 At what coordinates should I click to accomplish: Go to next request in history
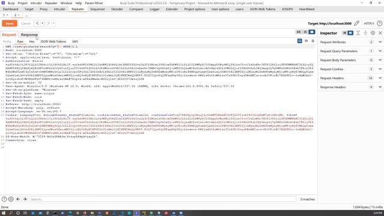(x=48, y=23)
